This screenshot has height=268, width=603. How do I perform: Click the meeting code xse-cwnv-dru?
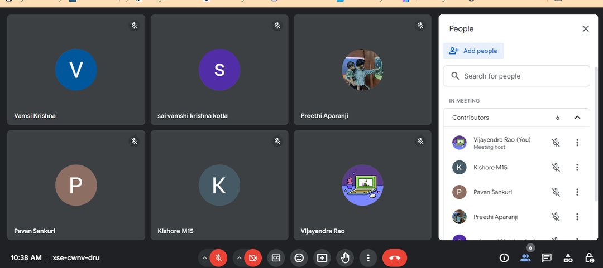[76, 257]
